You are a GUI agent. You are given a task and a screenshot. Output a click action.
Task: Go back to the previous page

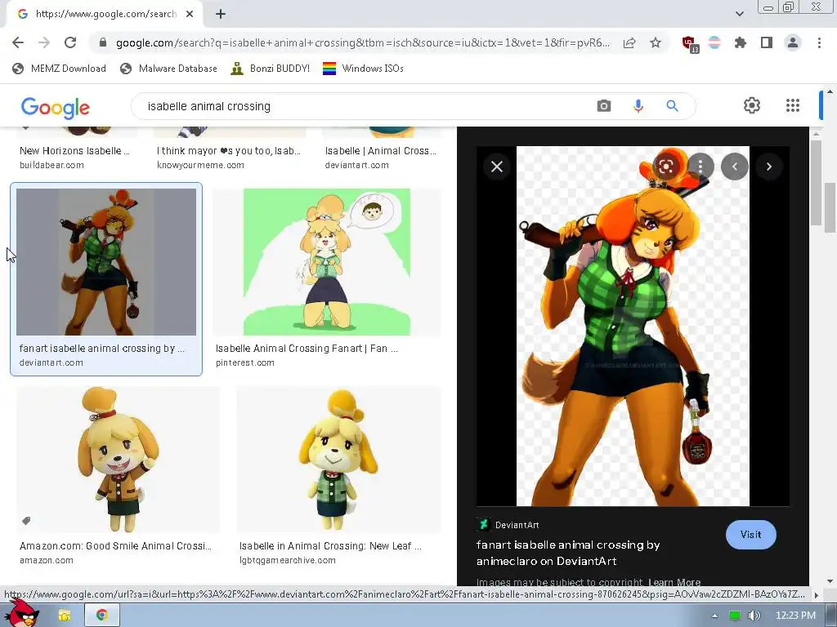(x=18, y=42)
